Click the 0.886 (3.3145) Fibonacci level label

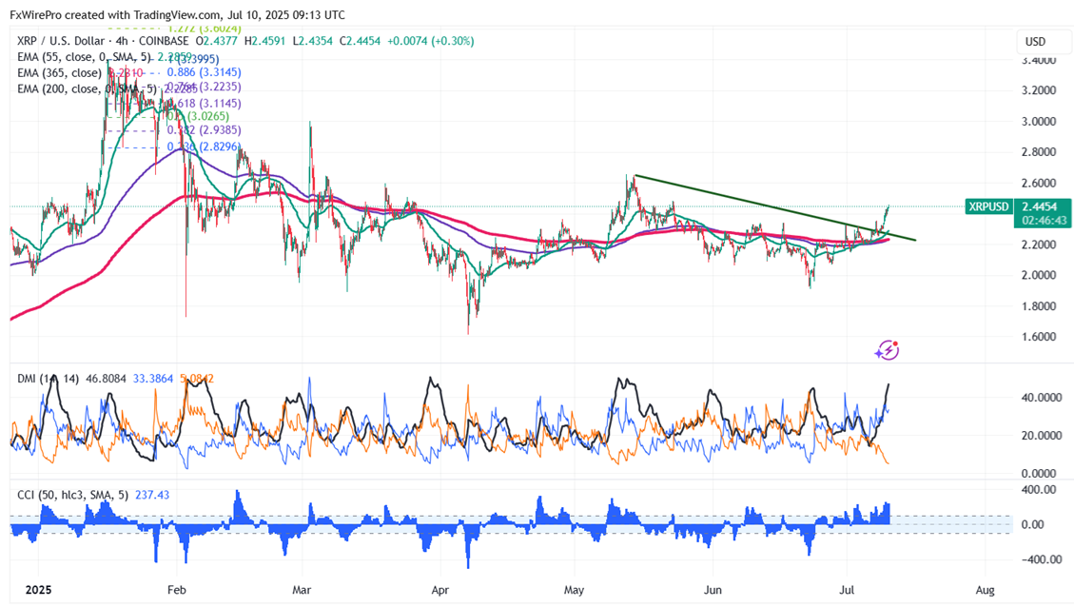pyautogui.click(x=205, y=72)
